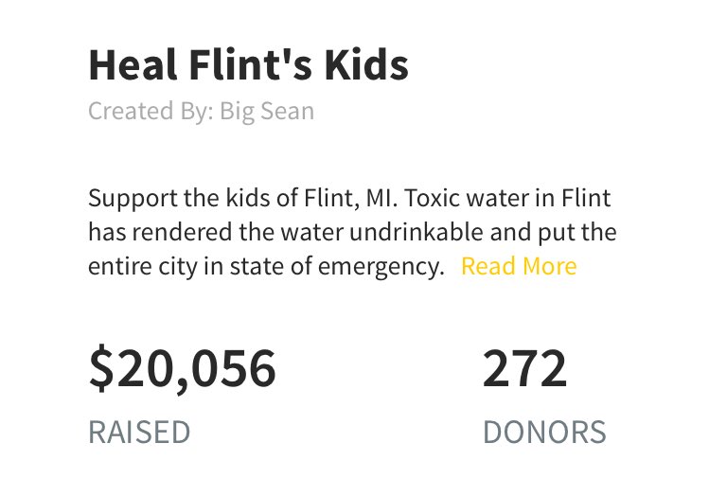The height and width of the screenshot is (496, 709).
Task: Click the $20,056 raised amount
Action: [183, 367]
